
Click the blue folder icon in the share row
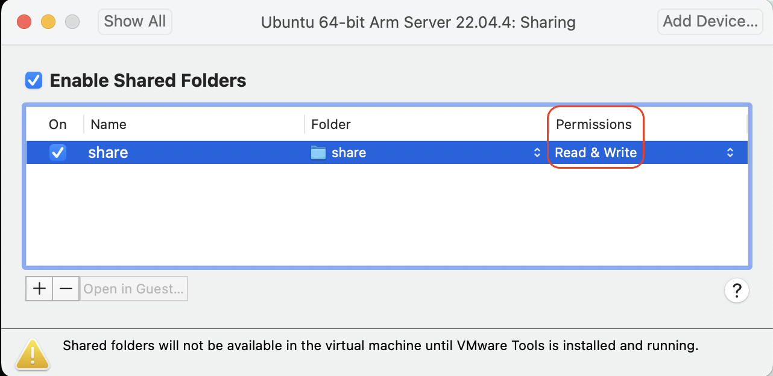(x=318, y=152)
